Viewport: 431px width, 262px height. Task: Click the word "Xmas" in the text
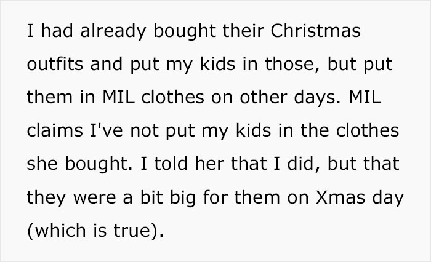point(340,197)
